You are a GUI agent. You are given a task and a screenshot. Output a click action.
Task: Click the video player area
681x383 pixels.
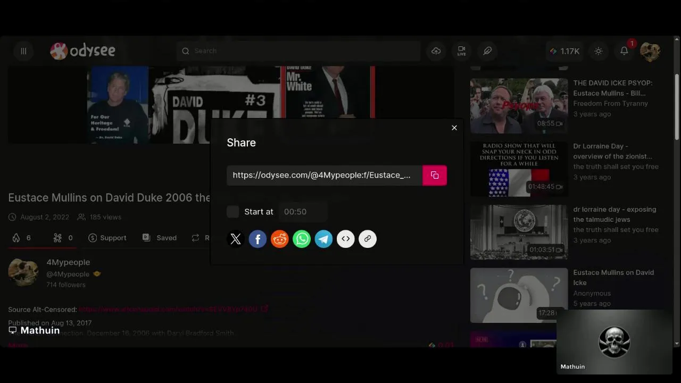231,105
